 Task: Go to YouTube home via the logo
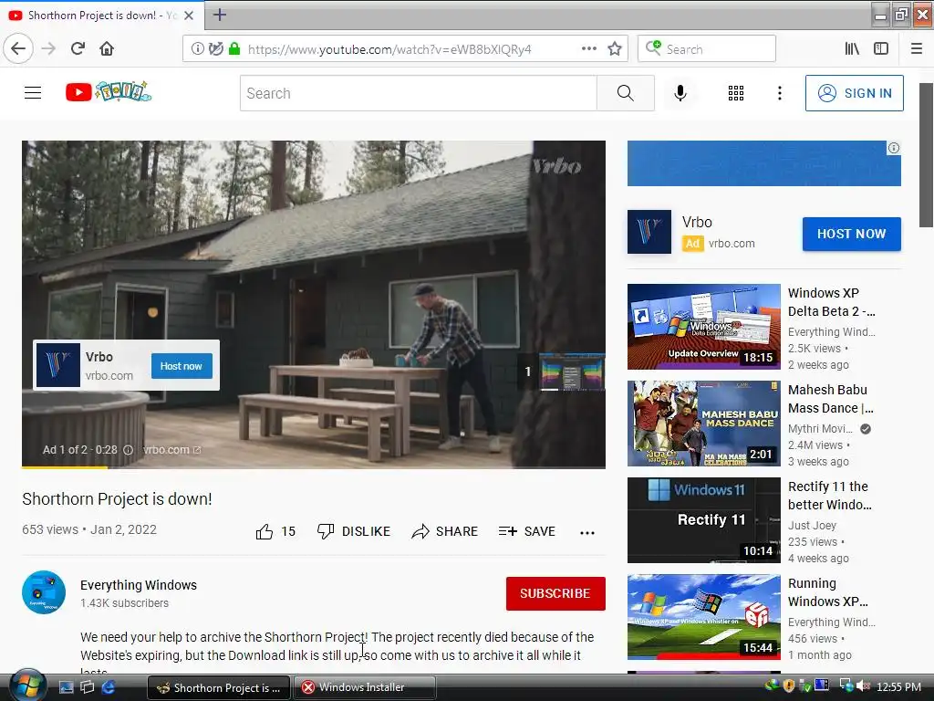tap(109, 92)
